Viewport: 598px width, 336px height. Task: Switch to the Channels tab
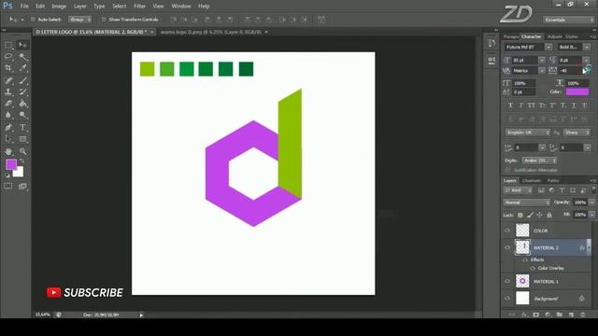[532, 180]
